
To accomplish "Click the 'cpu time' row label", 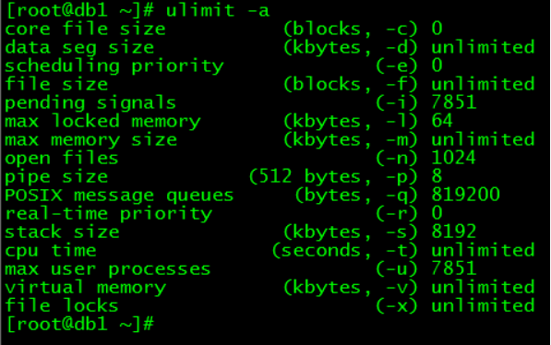I will point(50,251).
